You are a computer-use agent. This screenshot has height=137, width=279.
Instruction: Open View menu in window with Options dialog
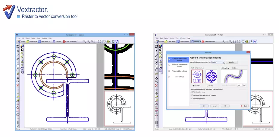(x=177, y=38)
